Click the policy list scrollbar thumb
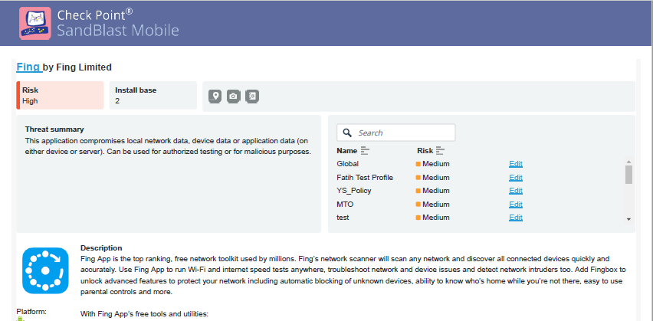Image resolution: width=653 pixels, height=321 pixels. (x=628, y=175)
